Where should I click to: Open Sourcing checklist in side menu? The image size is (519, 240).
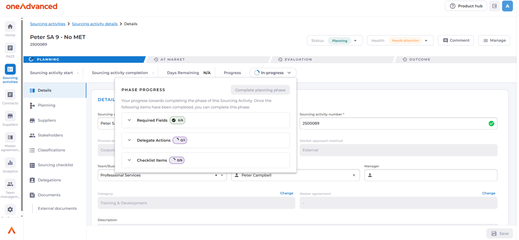pyautogui.click(x=55, y=165)
